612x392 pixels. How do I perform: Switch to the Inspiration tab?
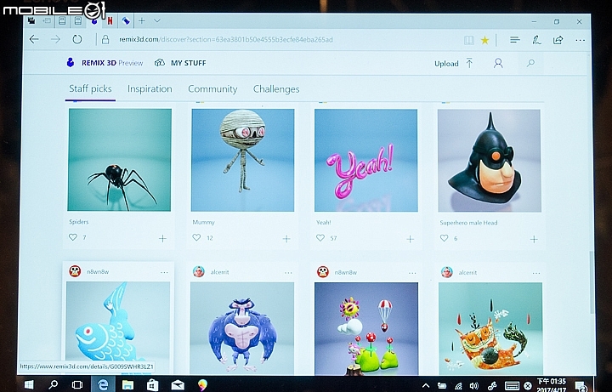(150, 89)
